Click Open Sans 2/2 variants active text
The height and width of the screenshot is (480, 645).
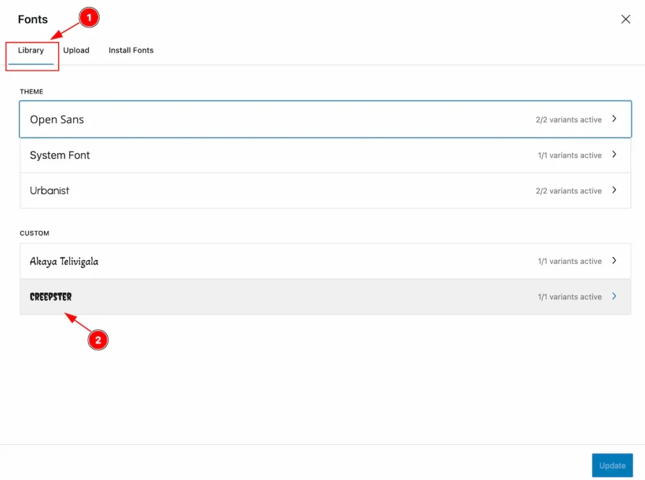[x=569, y=120]
